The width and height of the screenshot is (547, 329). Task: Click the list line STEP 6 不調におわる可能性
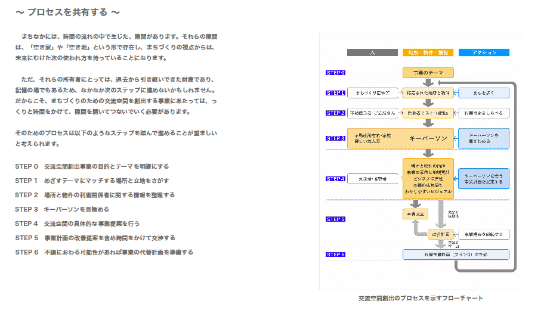[x=104, y=252]
